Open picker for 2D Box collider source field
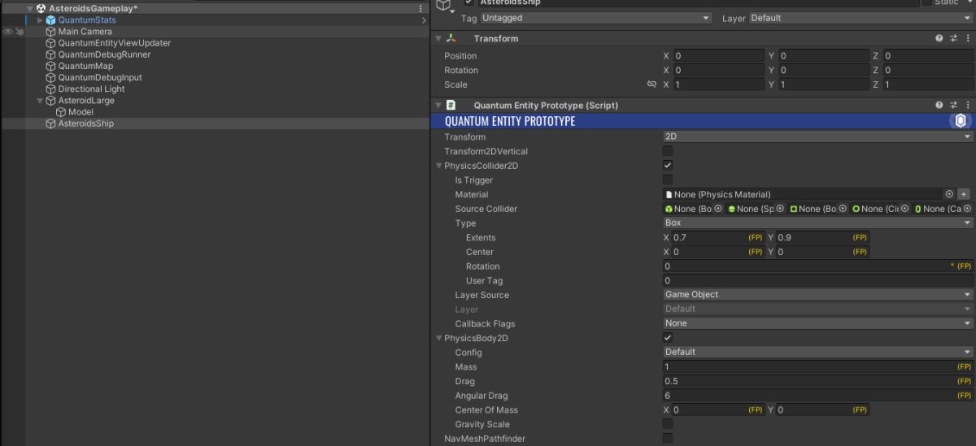 tap(843, 209)
